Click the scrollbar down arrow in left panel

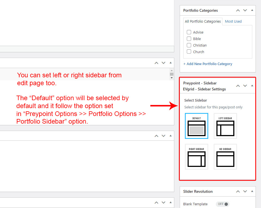pyautogui.click(x=172, y=78)
